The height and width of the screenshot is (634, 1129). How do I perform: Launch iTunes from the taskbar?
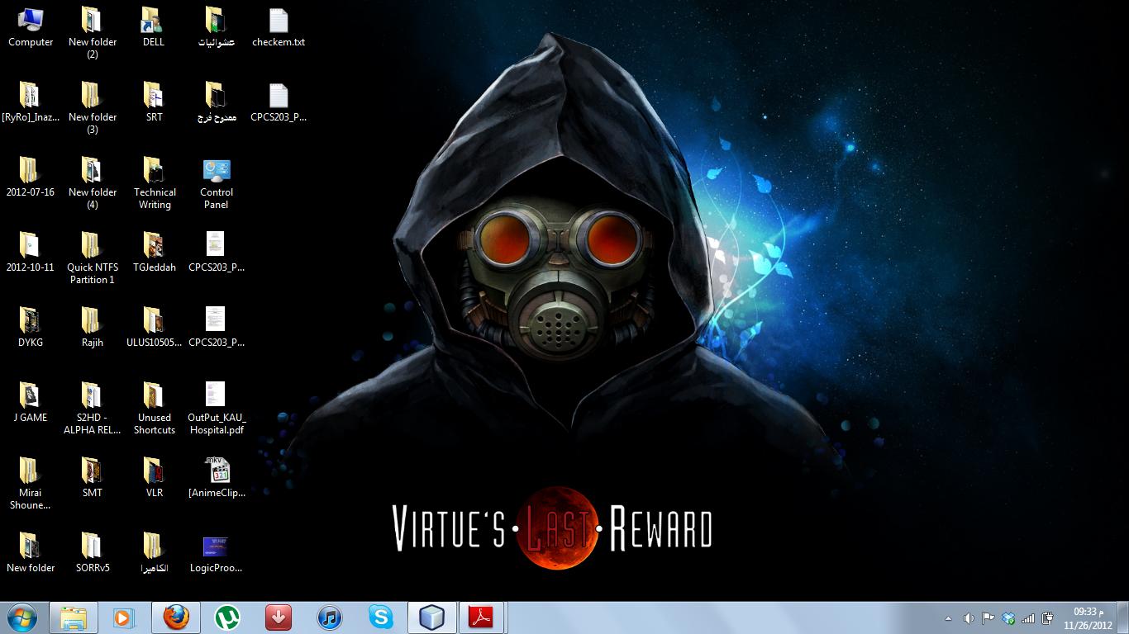click(x=329, y=617)
